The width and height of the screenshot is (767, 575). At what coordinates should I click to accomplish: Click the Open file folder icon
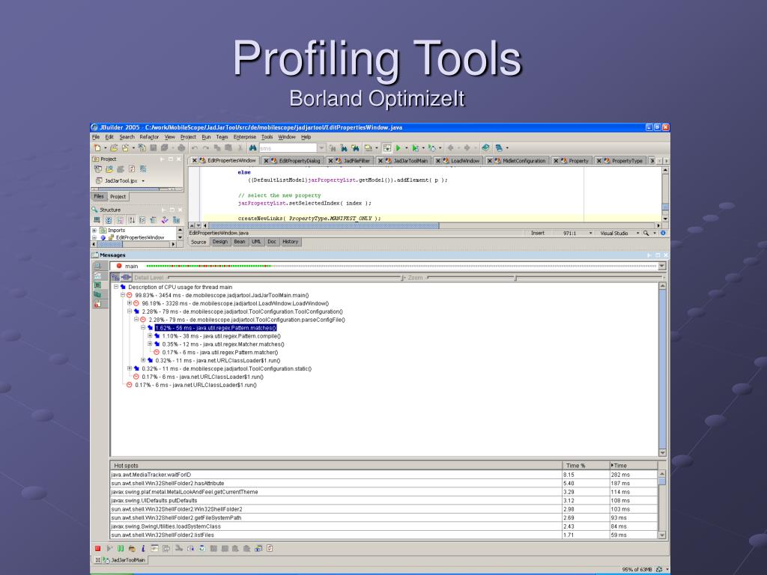click(x=114, y=147)
